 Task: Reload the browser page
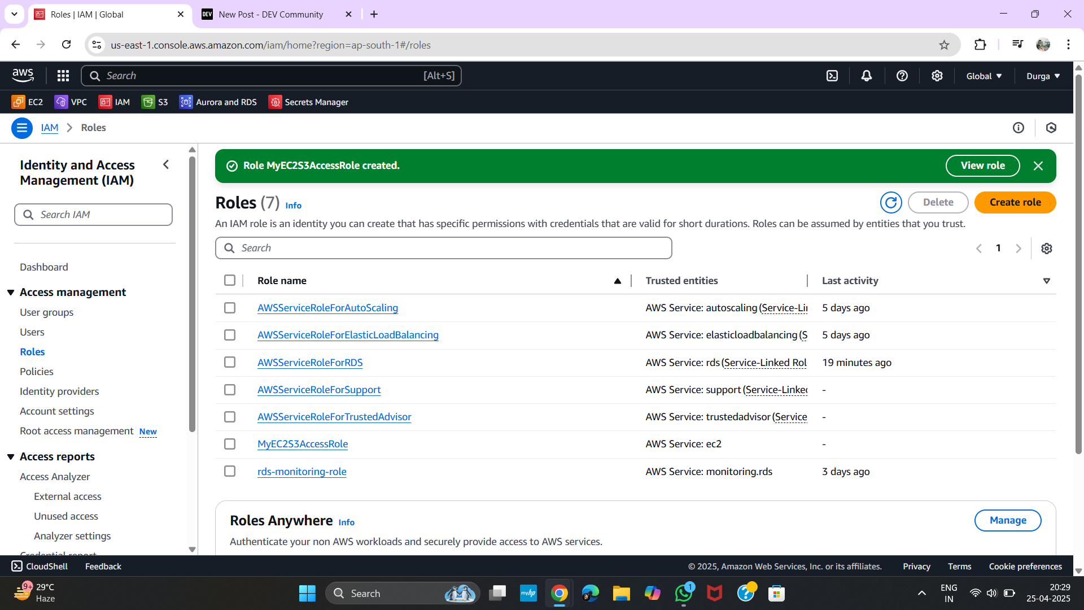[x=67, y=45]
